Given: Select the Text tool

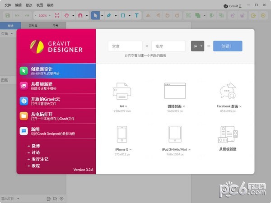Looking at the screenshot, I should pyautogui.click(x=137, y=15).
